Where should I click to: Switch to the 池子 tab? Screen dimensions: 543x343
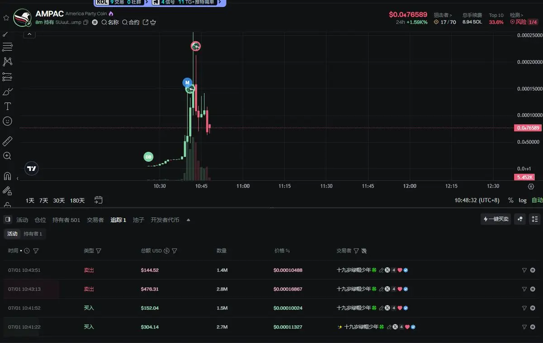(138, 220)
